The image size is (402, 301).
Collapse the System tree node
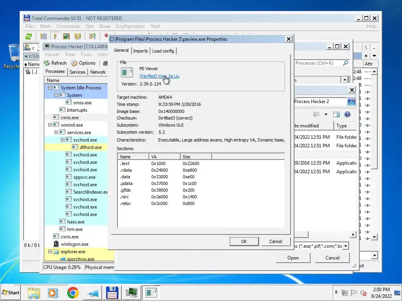coord(56,95)
